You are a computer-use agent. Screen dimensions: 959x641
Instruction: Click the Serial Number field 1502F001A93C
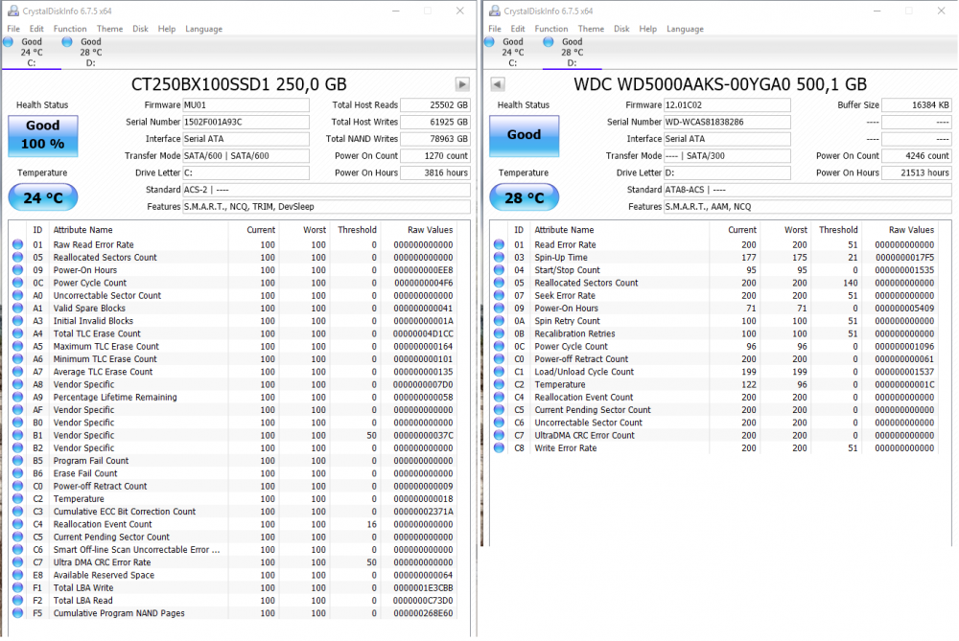(x=246, y=122)
